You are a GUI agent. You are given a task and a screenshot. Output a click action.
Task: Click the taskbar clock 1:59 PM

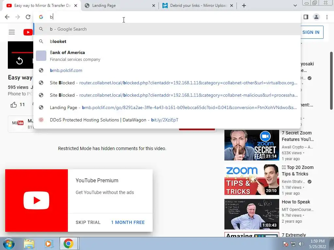pos(317,244)
